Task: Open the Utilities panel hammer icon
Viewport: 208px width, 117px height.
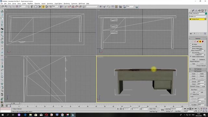Action: (205, 10)
